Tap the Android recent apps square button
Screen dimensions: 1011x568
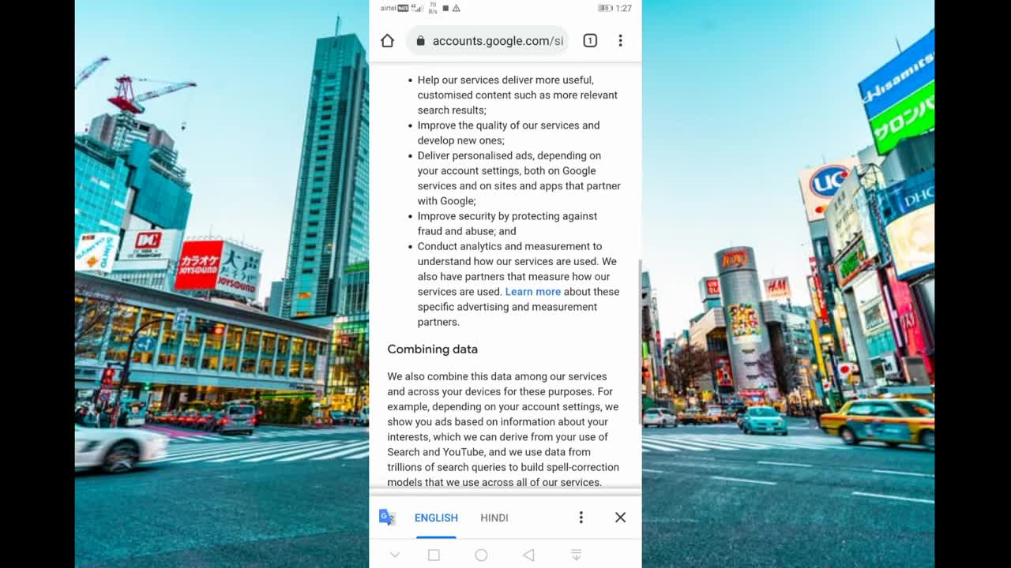point(434,555)
